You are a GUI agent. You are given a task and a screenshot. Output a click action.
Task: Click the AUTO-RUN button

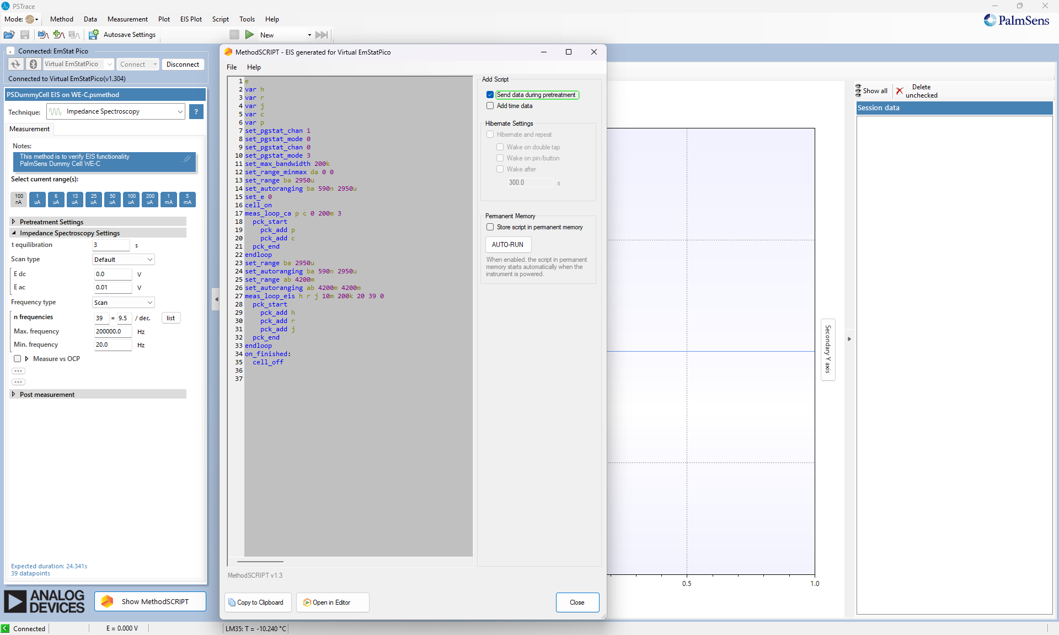507,244
